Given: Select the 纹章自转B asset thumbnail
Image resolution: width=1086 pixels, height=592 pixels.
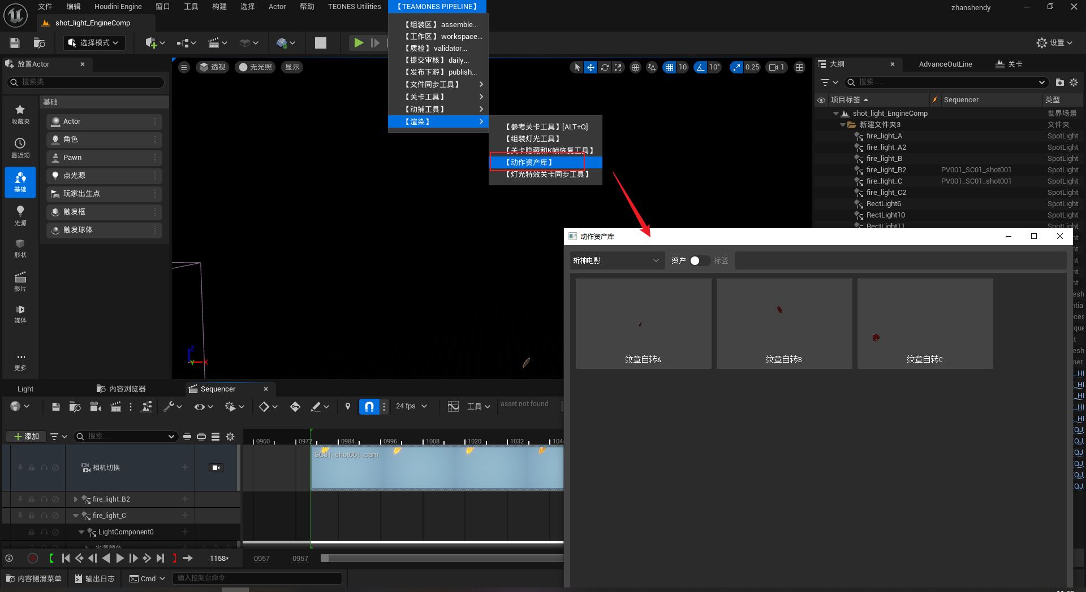Looking at the screenshot, I should (x=784, y=324).
